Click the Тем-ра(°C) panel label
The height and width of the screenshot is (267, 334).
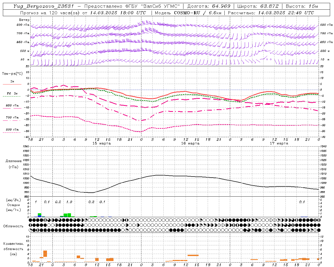point(12,74)
